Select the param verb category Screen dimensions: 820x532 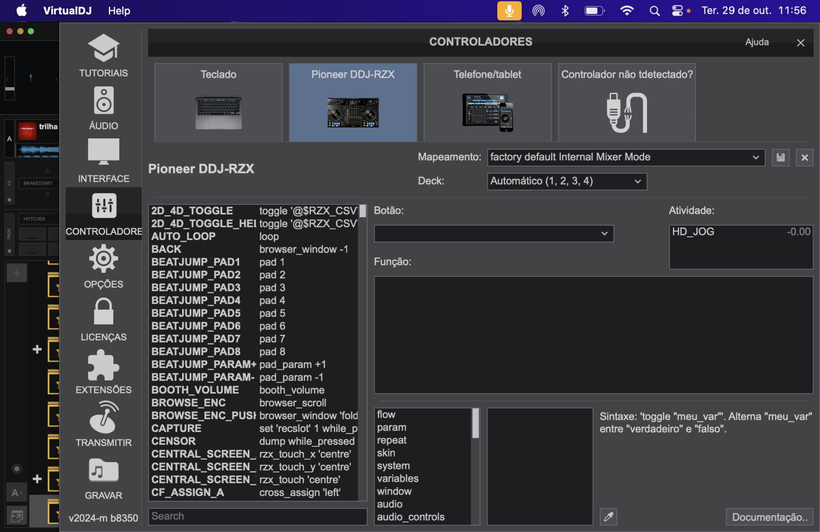[x=423, y=428]
